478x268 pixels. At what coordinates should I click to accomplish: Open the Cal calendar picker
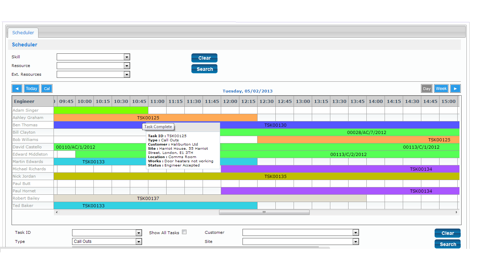[x=47, y=88]
